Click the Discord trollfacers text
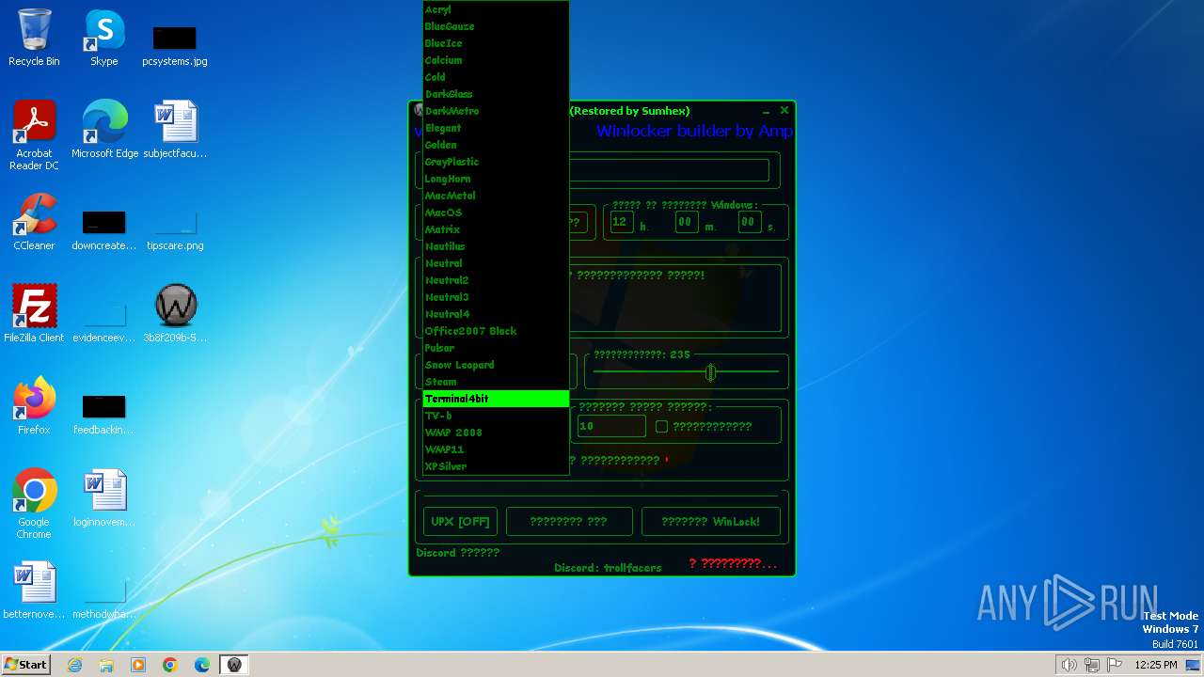Screen dimensions: 1204x677 tap(608, 568)
